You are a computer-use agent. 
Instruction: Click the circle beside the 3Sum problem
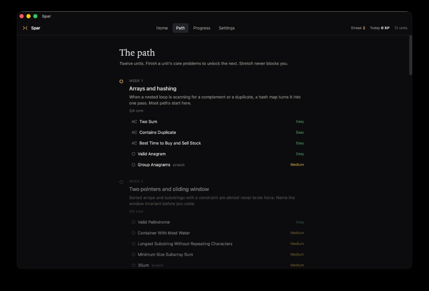pyautogui.click(x=133, y=265)
